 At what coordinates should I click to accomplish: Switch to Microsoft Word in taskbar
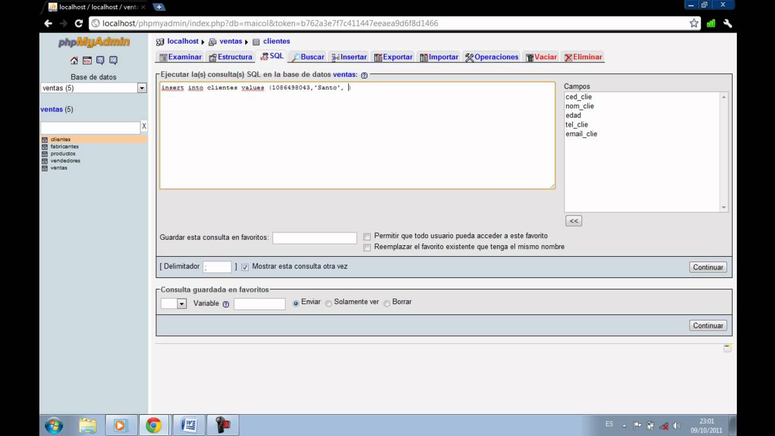point(188,425)
